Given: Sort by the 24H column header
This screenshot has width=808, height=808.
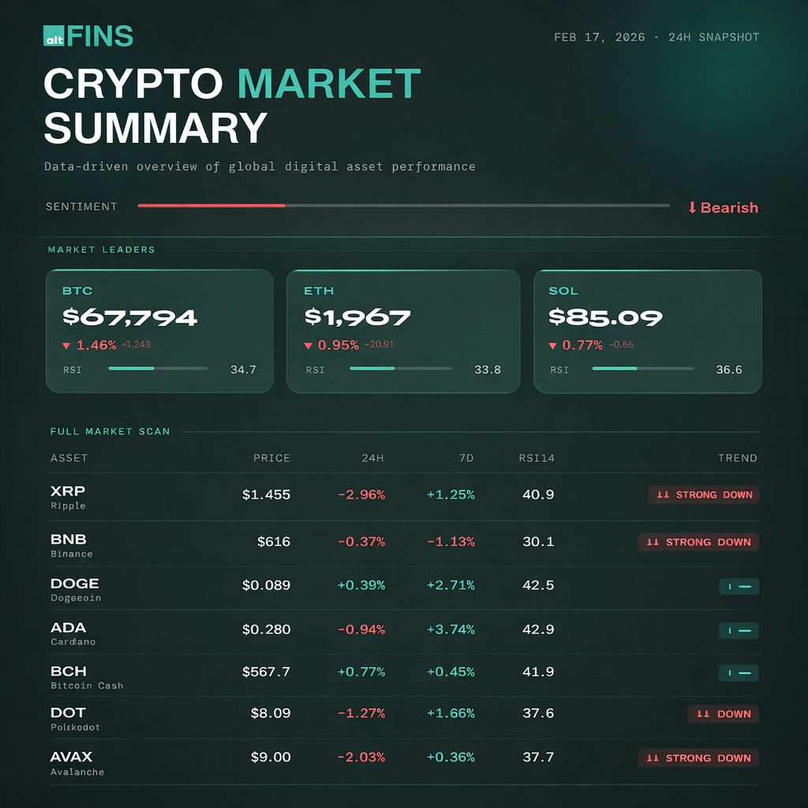Looking at the screenshot, I should tap(372, 458).
